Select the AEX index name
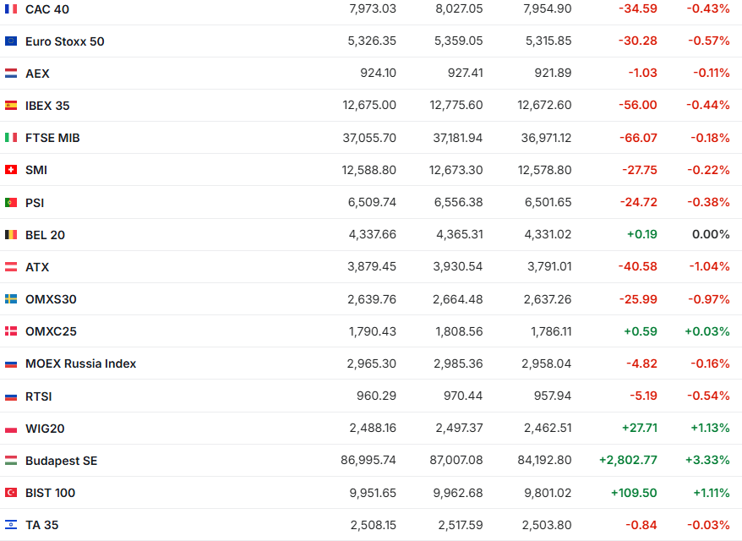This screenshot has width=742, height=541. click(x=37, y=74)
